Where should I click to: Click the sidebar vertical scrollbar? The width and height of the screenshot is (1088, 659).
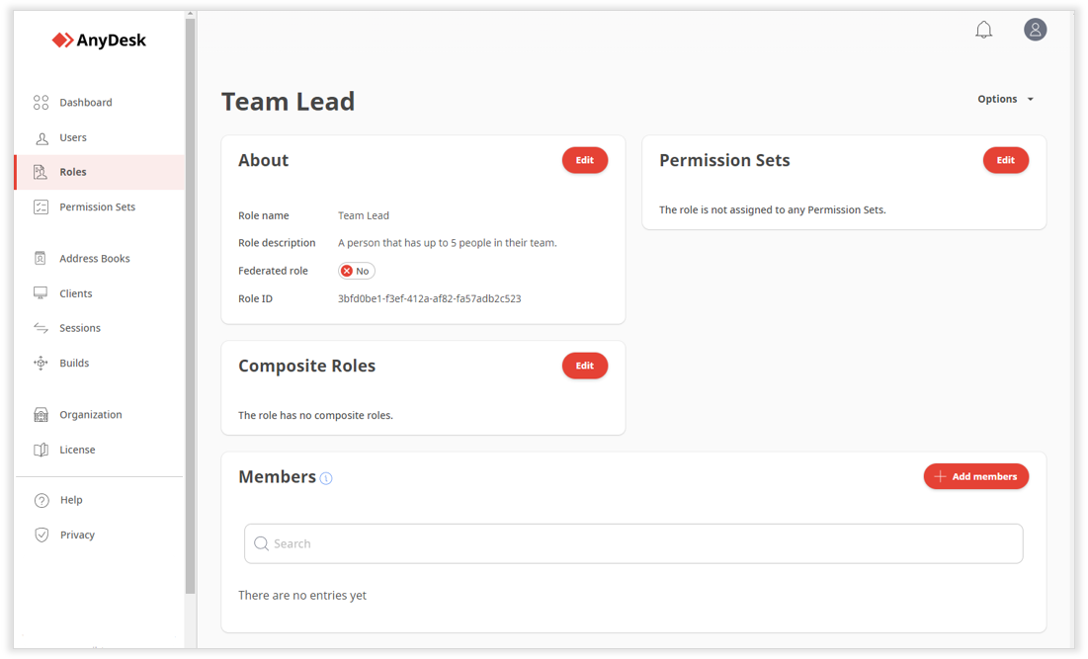pos(191,296)
